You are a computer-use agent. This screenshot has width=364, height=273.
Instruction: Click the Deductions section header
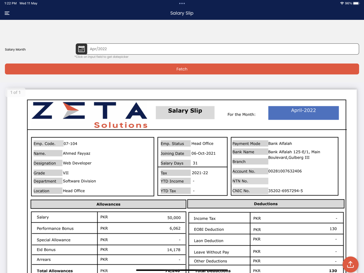tap(266, 204)
